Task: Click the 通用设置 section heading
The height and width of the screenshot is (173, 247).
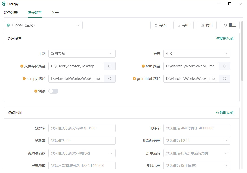Action: coord(15,38)
